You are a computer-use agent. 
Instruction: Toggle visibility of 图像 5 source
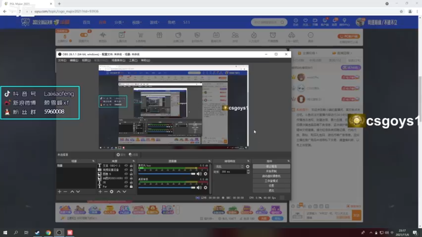[126, 174]
